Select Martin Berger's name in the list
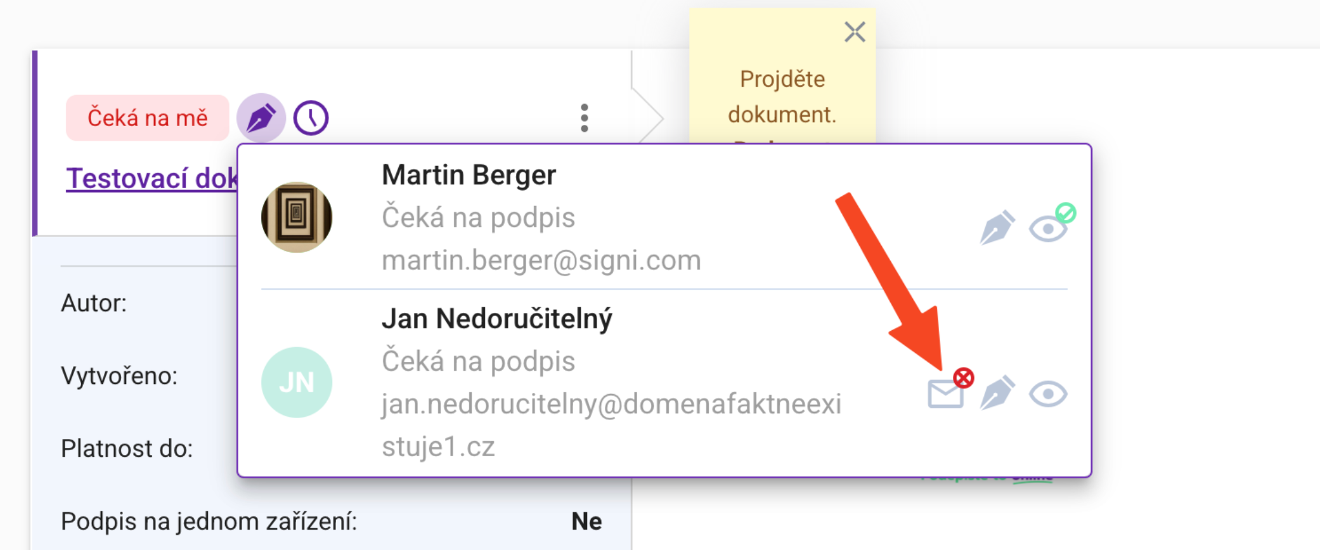This screenshot has width=1320, height=550. click(469, 175)
